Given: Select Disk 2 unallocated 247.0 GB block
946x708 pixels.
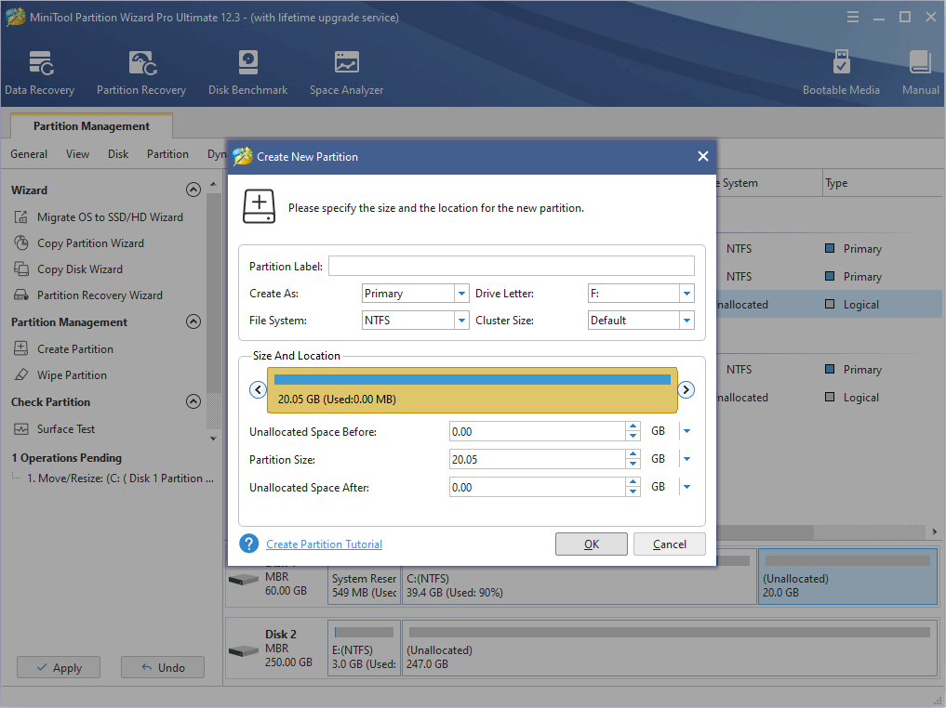Looking at the screenshot, I should (x=669, y=649).
